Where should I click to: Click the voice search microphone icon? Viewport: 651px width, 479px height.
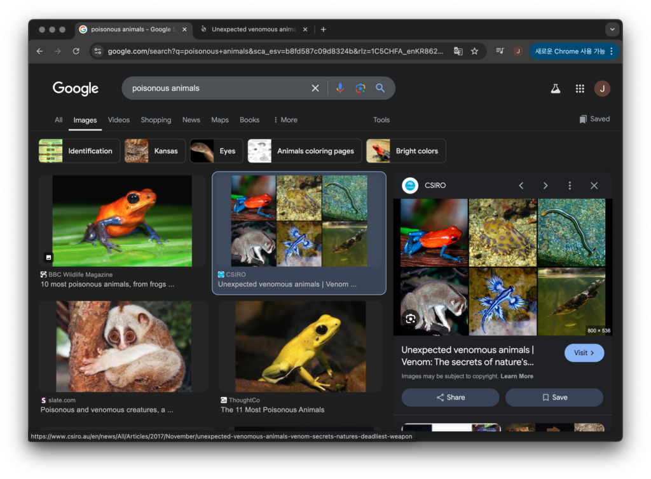(340, 88)
